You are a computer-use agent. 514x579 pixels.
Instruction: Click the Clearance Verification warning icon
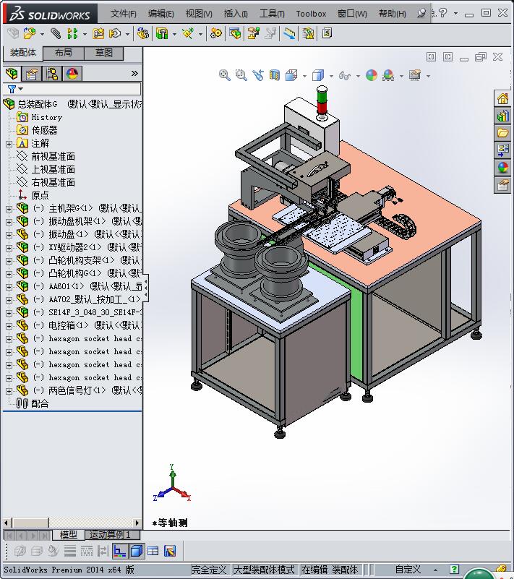click(x=308, y=33)
